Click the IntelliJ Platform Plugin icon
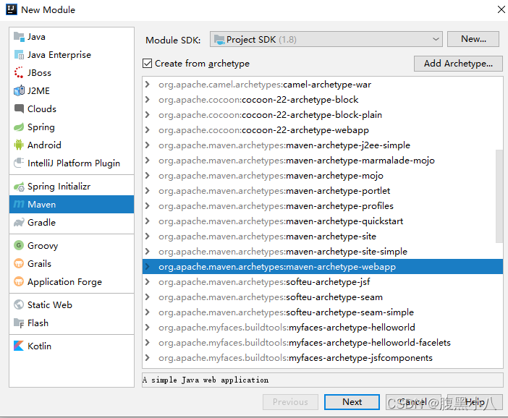The width and height of the screenshot is (508, 418). click(19, 163)
